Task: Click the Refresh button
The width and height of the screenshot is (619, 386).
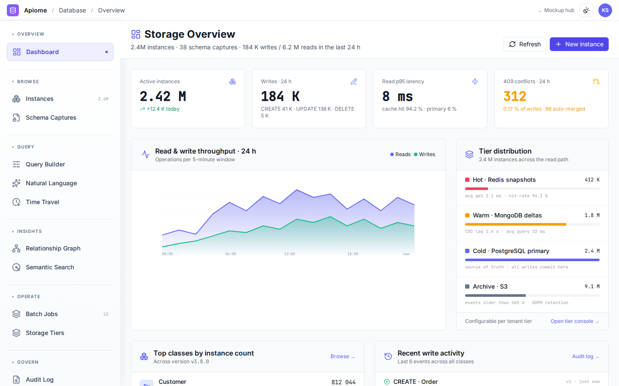Action: tap(525, 44)
